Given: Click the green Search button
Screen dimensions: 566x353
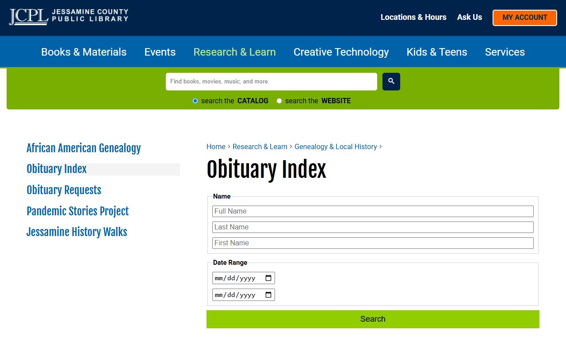Looking at the screenshot, I should click(373, 319).
